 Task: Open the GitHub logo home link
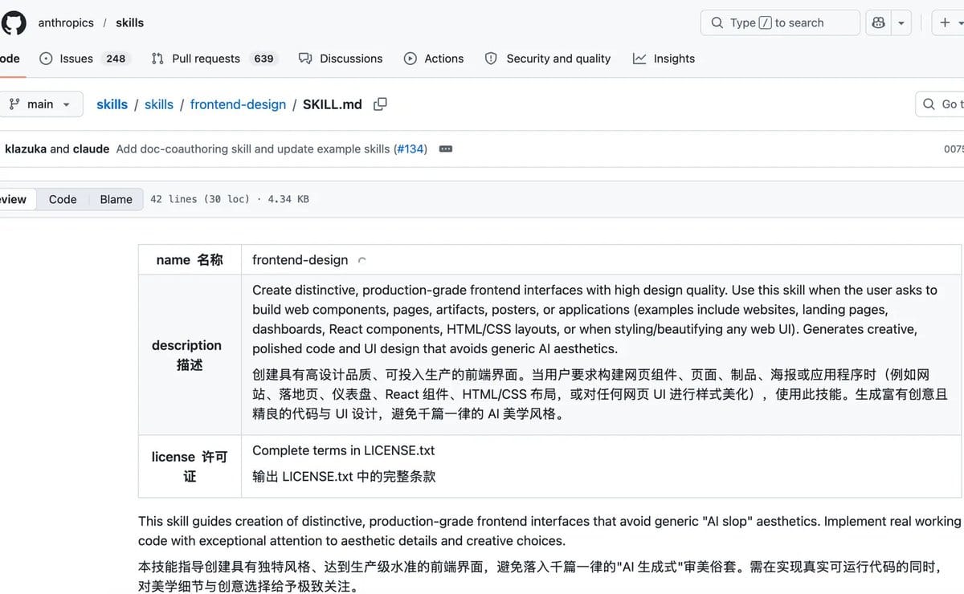[13, 22]
